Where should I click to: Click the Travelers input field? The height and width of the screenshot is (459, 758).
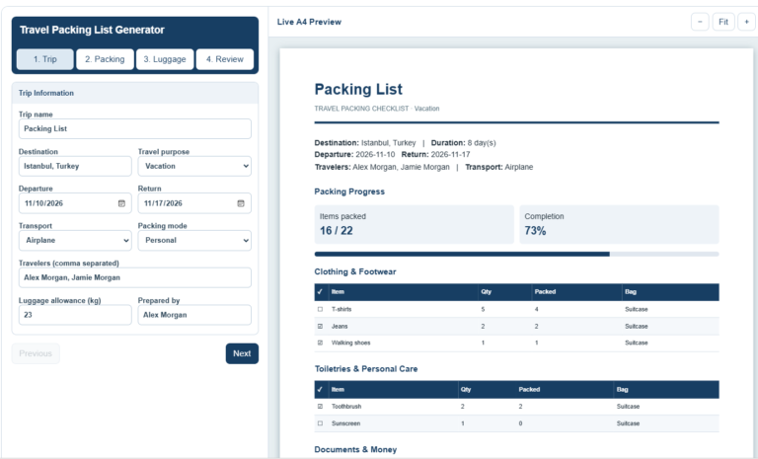click(x=135, y=277)
